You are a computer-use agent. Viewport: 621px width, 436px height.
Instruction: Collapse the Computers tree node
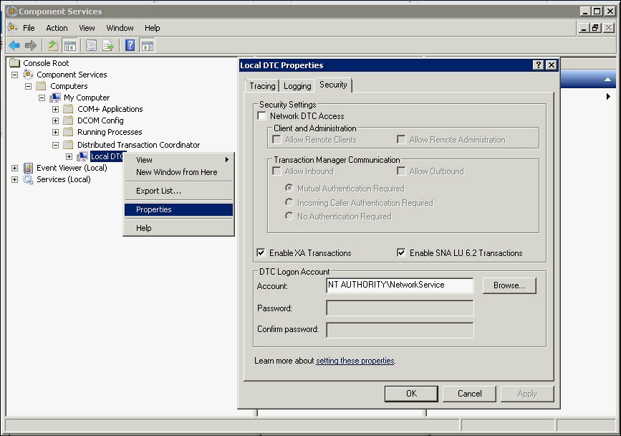click(28, 86)
